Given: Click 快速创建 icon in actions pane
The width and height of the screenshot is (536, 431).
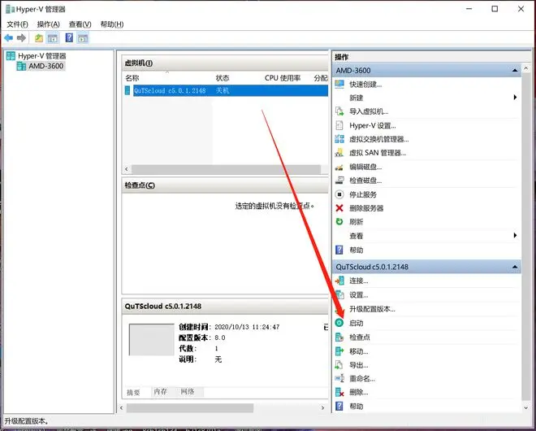Looking at the screenshot, I should (x=339, y=85).
